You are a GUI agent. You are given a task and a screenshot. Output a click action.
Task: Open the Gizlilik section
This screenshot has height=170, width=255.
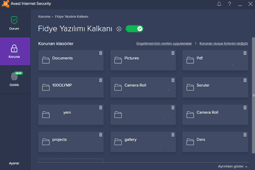pos(14,79)
